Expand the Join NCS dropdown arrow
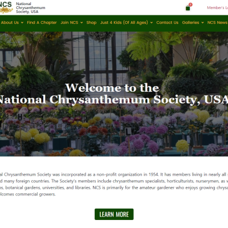The height and width of the screenshot is (228, 228). (x=82, y=23)
